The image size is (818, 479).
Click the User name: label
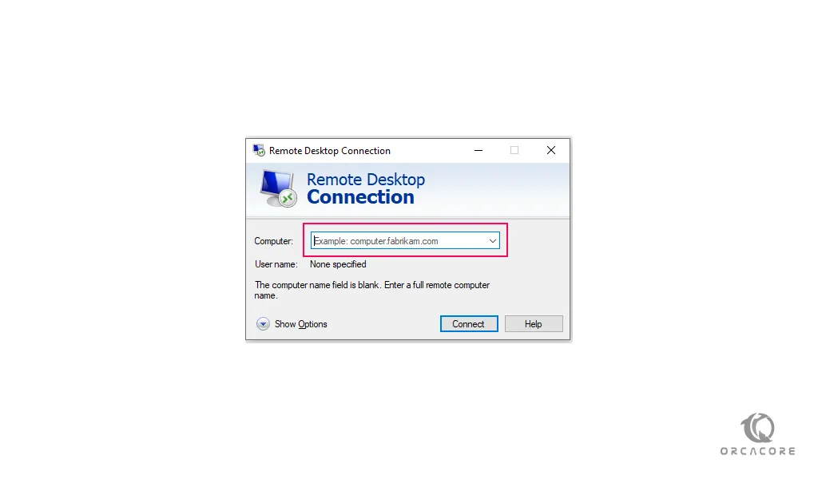click(276, 264)
